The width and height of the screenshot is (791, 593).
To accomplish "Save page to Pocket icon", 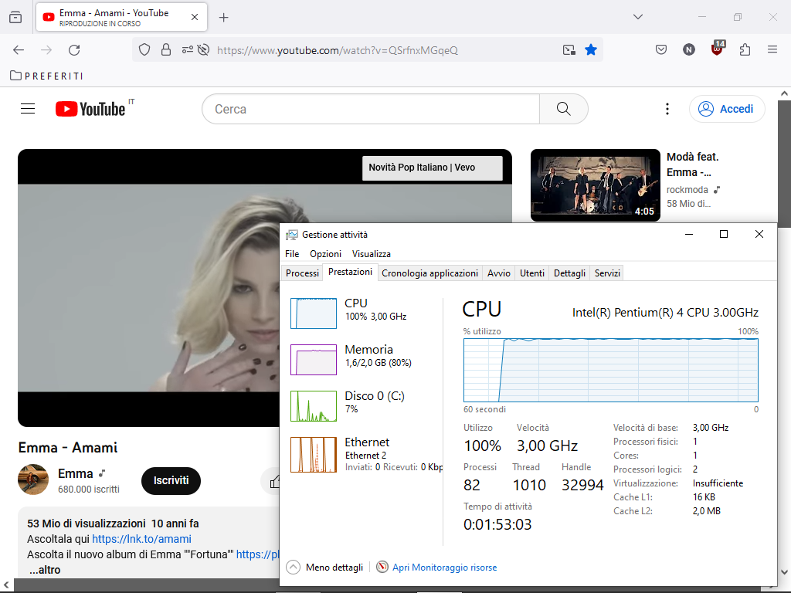I will click(x=661, y=50).
